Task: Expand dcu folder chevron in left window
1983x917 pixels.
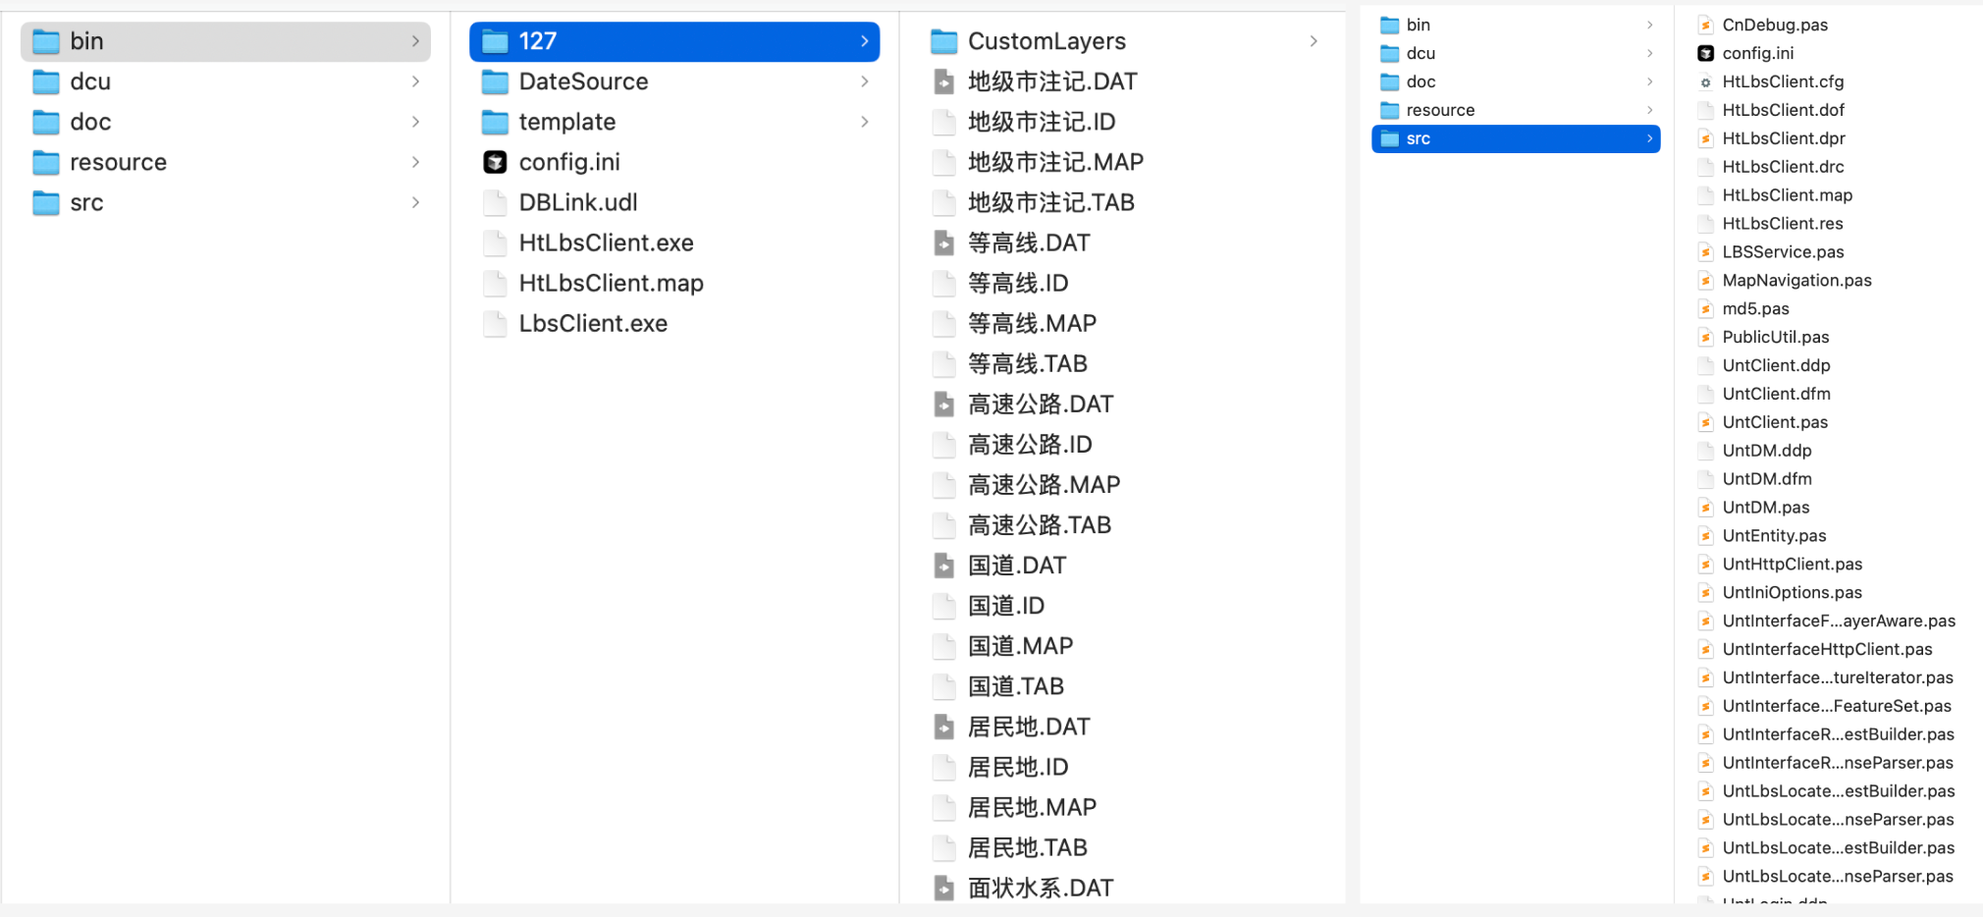Action: click(x=415, y=81)
